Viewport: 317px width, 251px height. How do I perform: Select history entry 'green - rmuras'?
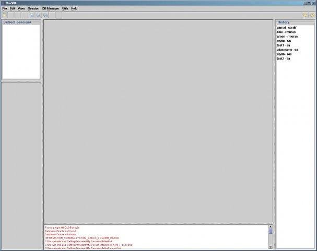click(x=287, y=37)
